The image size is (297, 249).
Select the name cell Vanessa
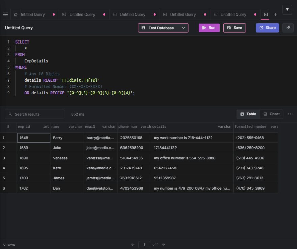tap(67, 158)
